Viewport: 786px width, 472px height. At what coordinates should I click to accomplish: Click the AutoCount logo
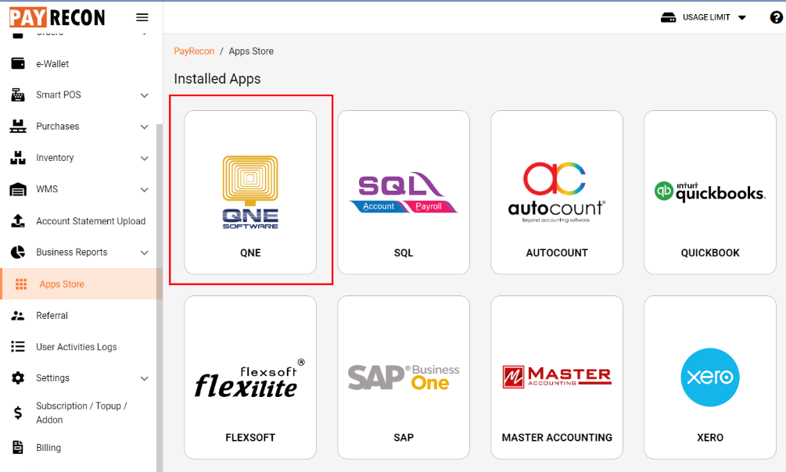[x=556, y=192]
